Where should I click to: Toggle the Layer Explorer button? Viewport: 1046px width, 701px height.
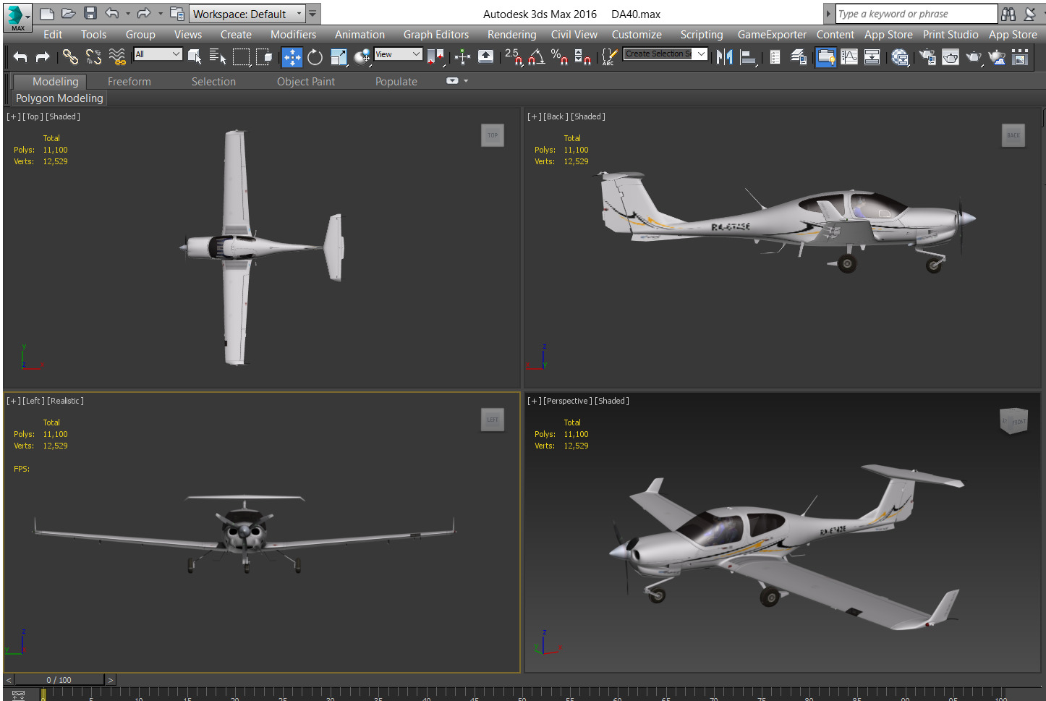[798, 57]
